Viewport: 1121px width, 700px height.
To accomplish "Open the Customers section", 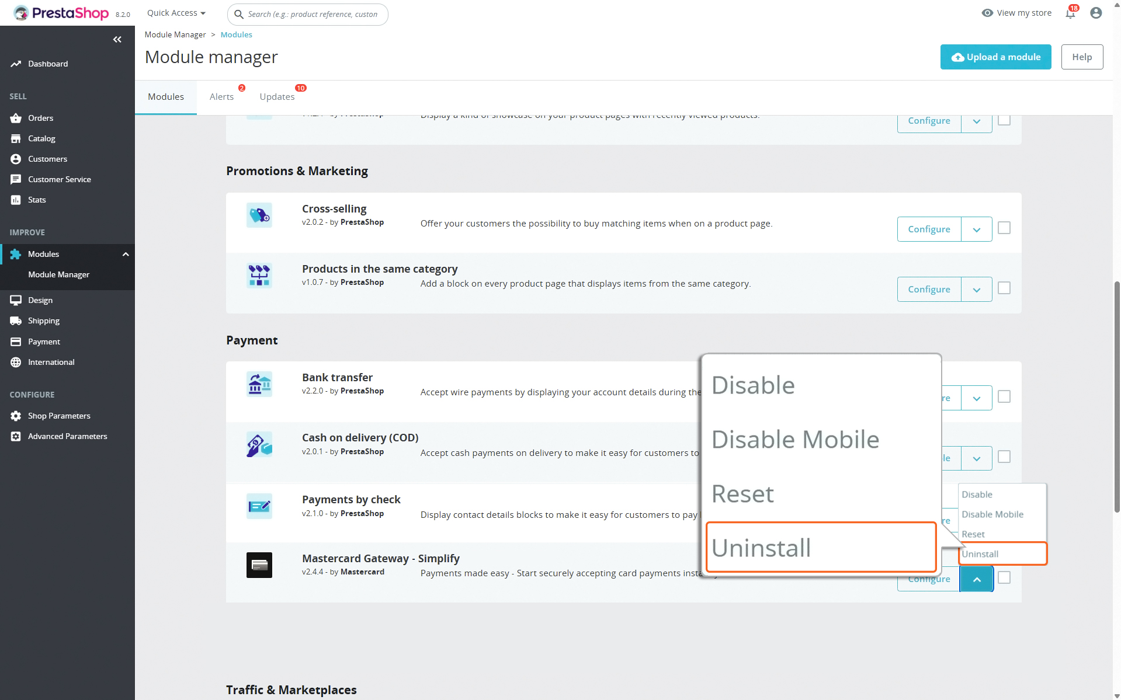I will (47, 159).
